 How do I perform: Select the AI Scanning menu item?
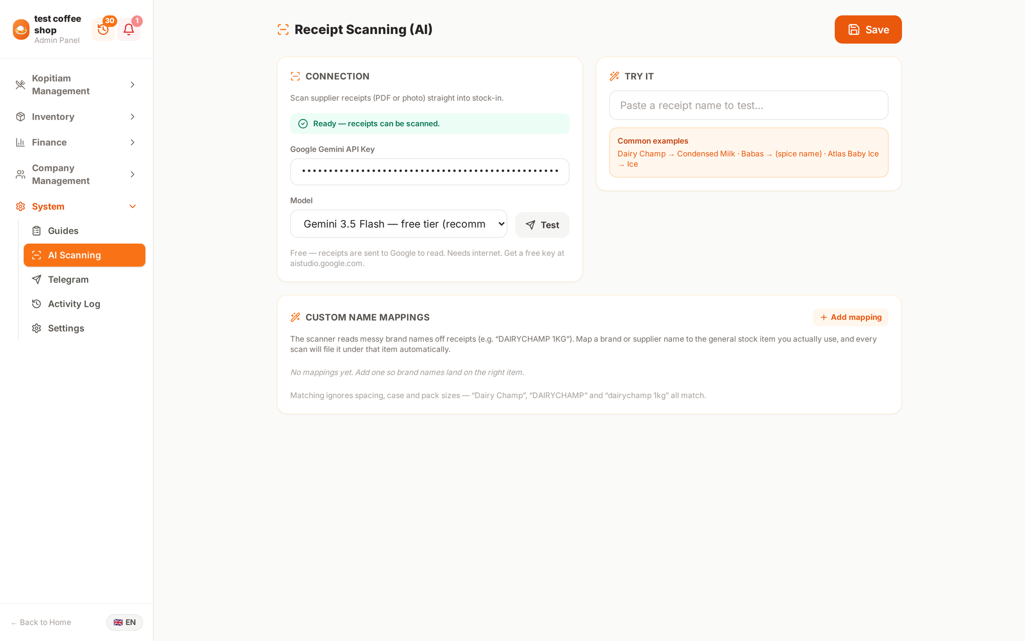[x=85, y=255]
